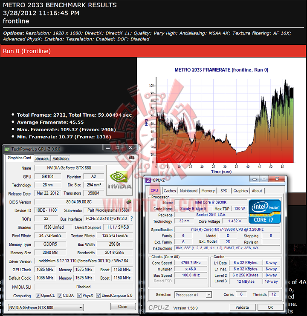
Task: Open the SPD tab in CPU-Z
Action: click(x=224, y=191)
